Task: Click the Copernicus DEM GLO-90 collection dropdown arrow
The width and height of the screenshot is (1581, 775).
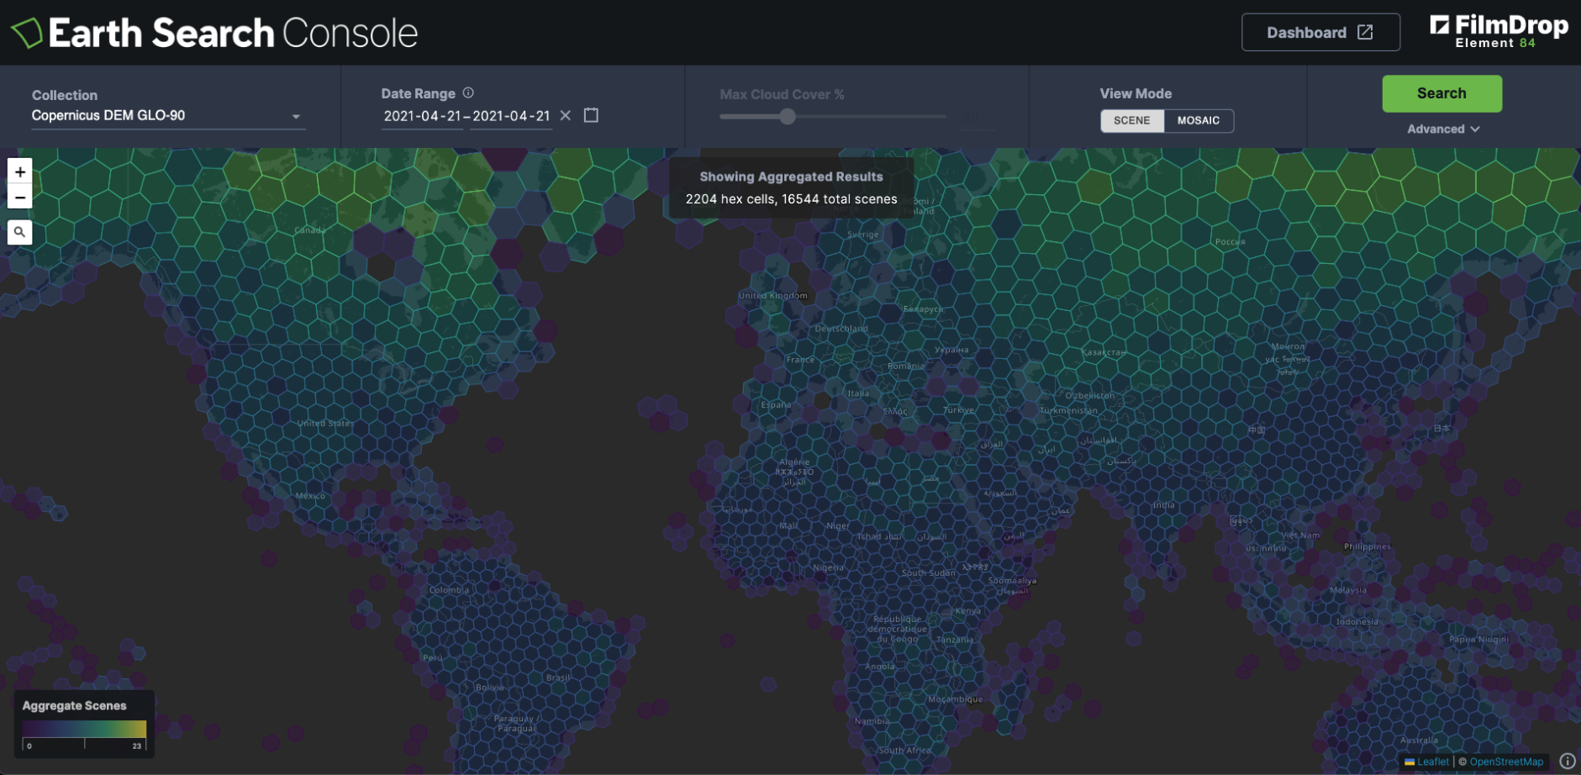Action: pos(296,117)
